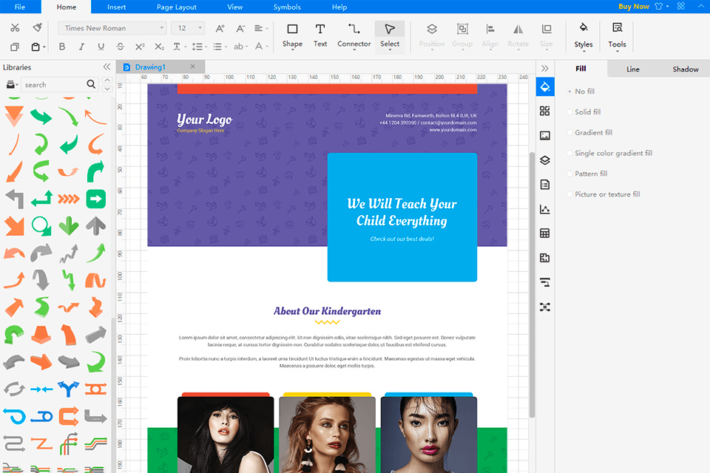Choose Gradient fill option
Viewport: 710px width, 473px height.
pos(593,133)
